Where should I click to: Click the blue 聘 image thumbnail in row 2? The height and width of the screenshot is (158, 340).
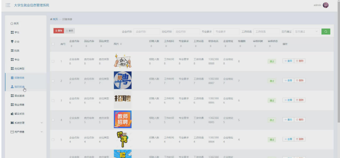(x=123, y=80)
